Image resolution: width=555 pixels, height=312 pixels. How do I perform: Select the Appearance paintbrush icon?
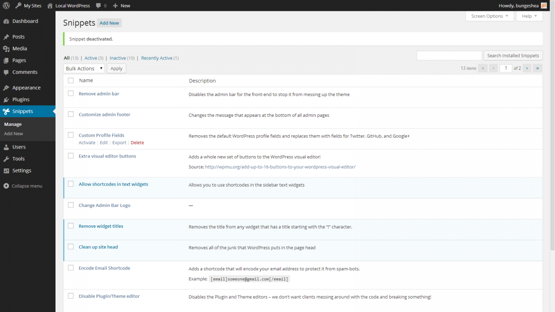pyautogui.click(x=7, y=87)
